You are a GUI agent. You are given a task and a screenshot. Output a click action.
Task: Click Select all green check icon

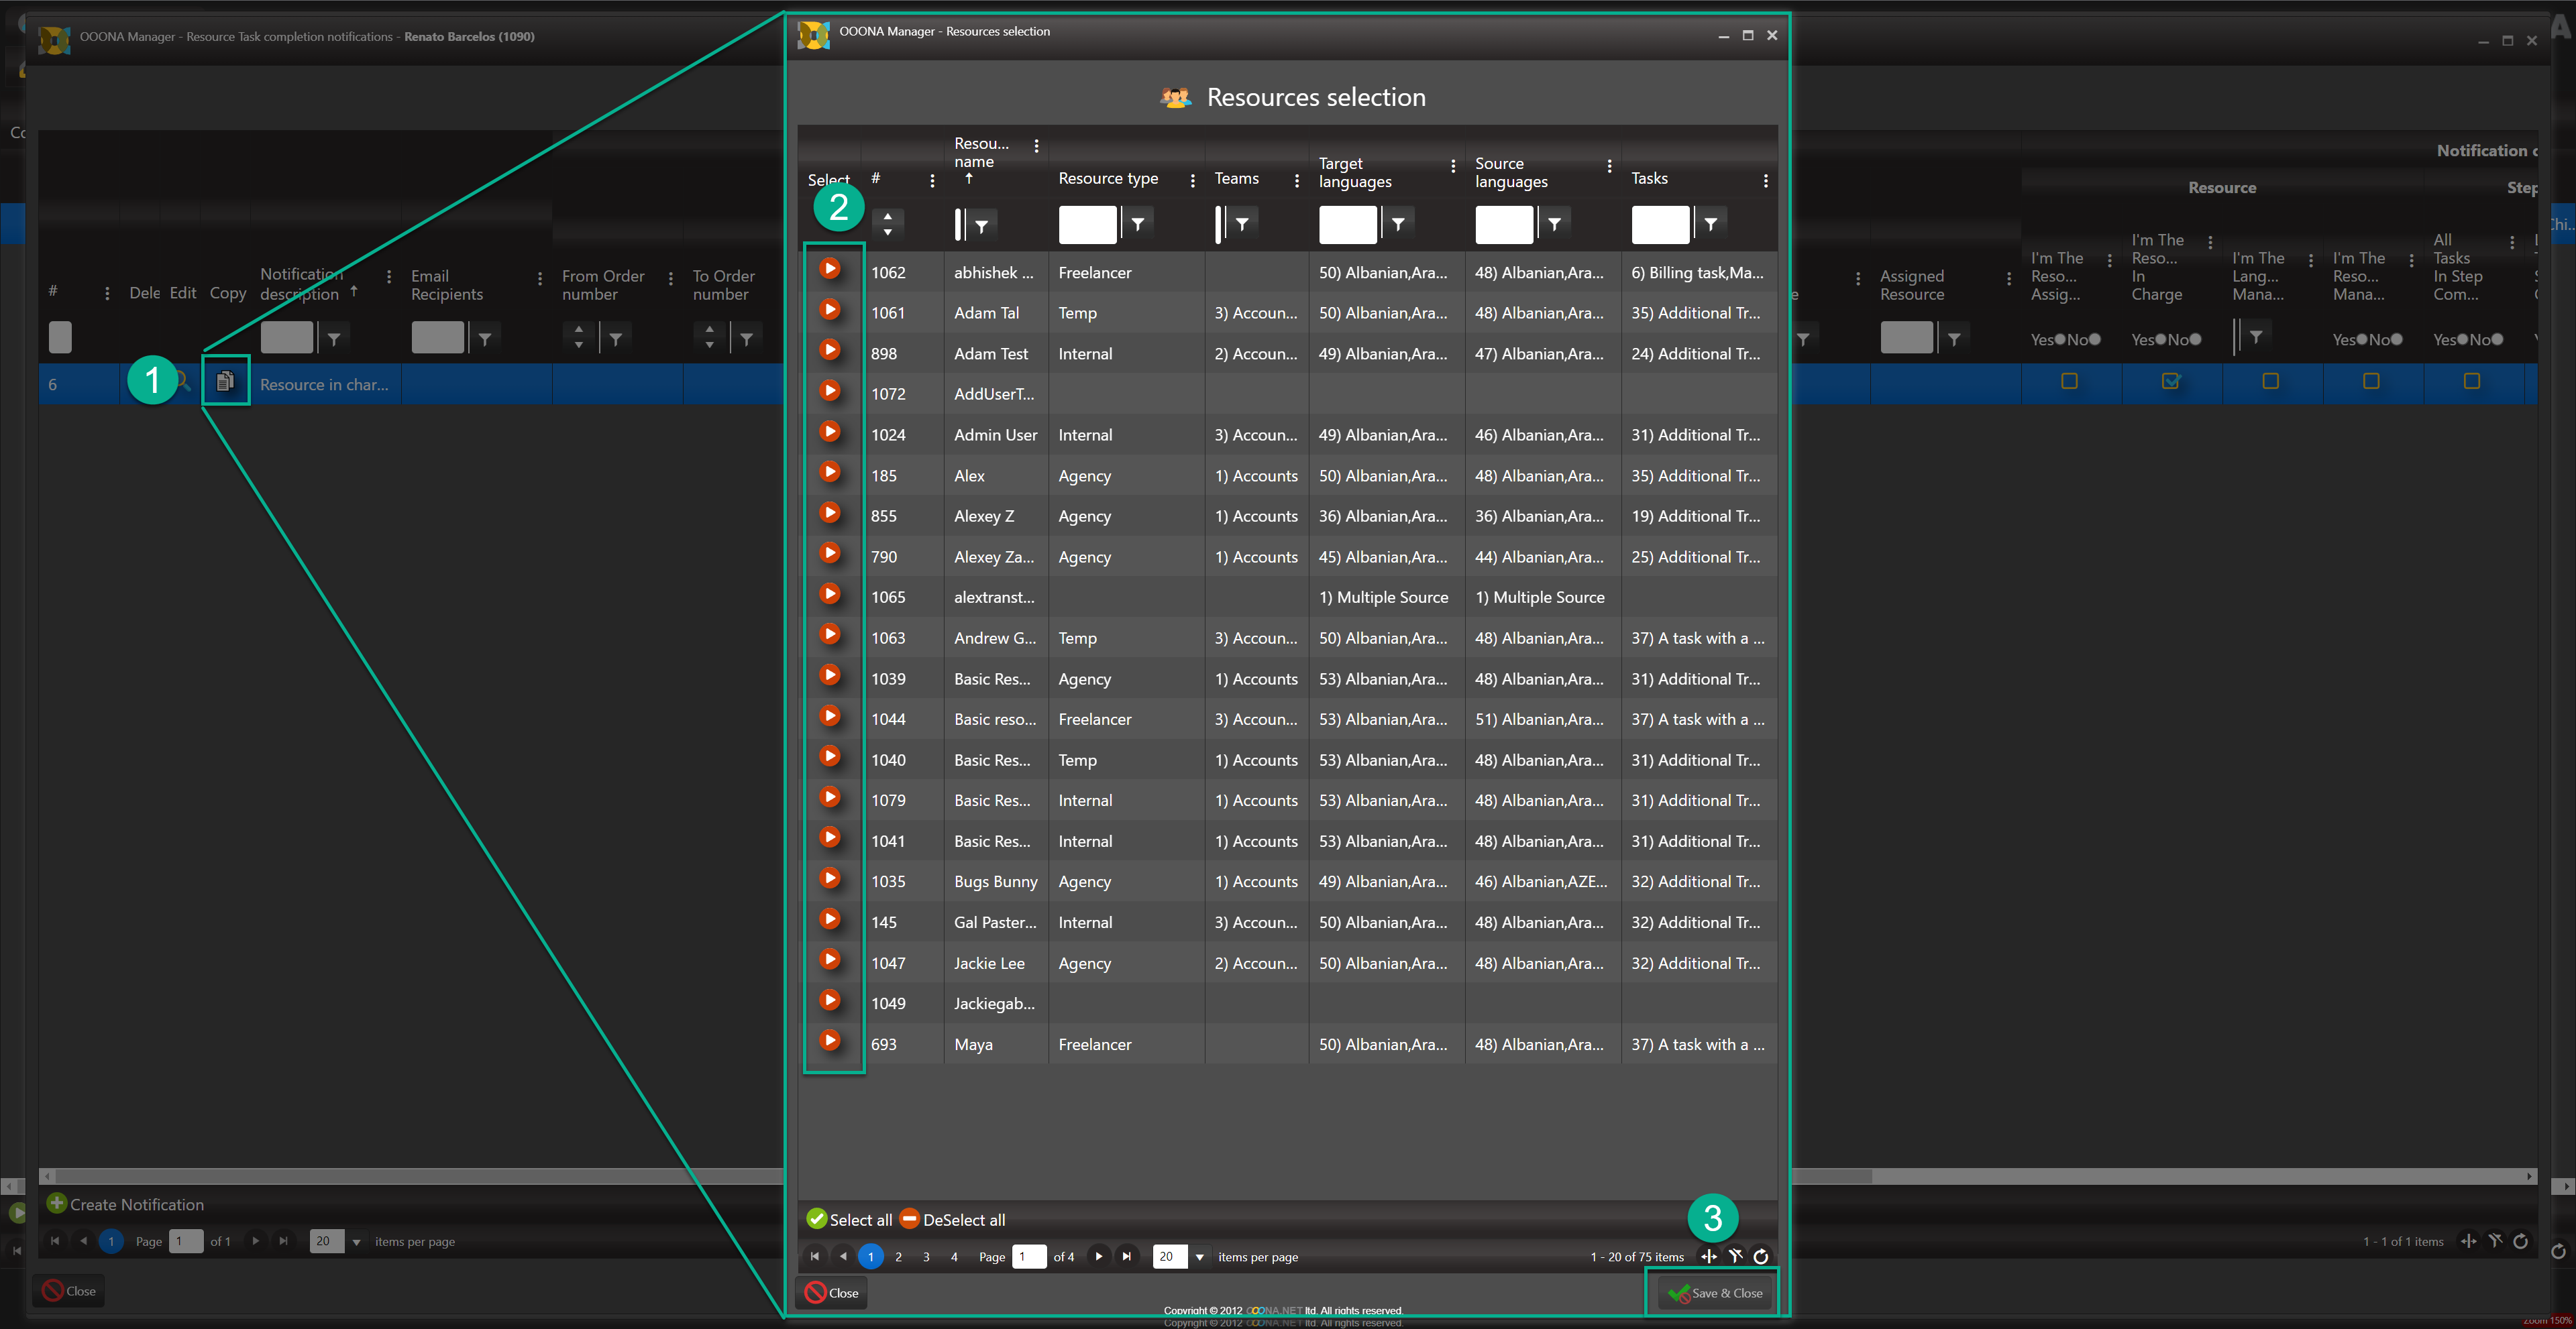pos(817,1219)
